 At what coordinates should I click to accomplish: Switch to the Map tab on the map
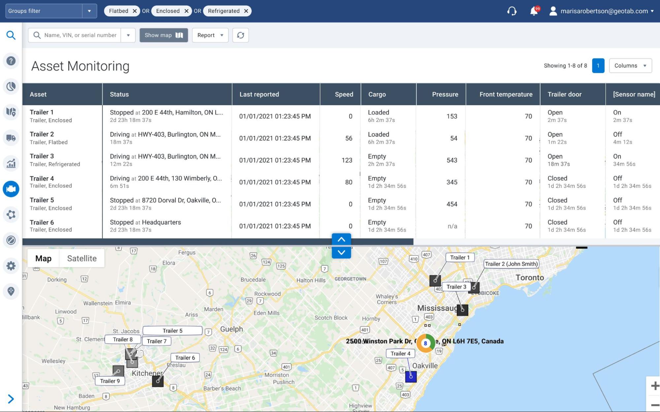point(43,258)
